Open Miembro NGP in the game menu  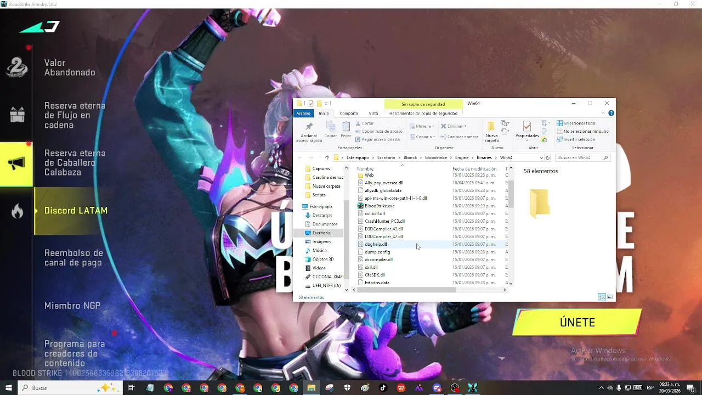pyautogui.click(x=72, y=306)
